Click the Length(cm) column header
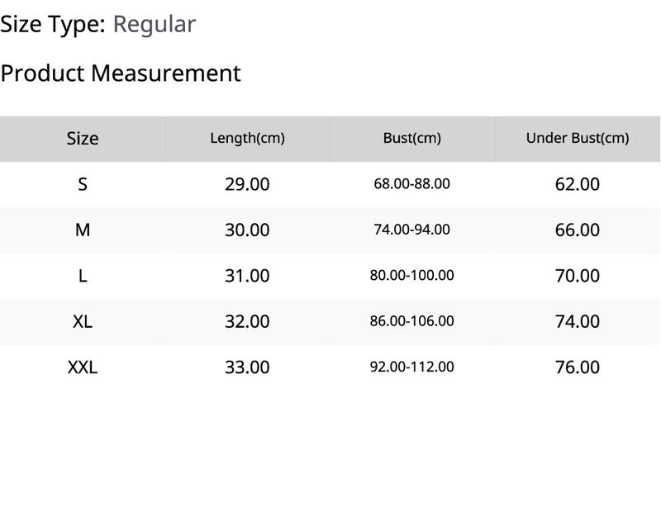661x526 pixels. point(247,138)
